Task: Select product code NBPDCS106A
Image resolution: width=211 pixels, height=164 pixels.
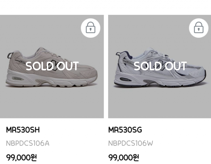Action: click(x=27, y=144)
